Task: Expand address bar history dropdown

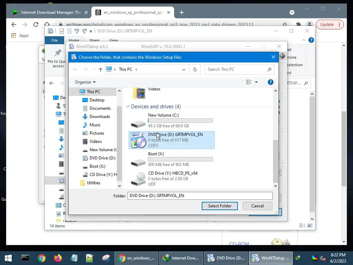Action: coord(184,69)
